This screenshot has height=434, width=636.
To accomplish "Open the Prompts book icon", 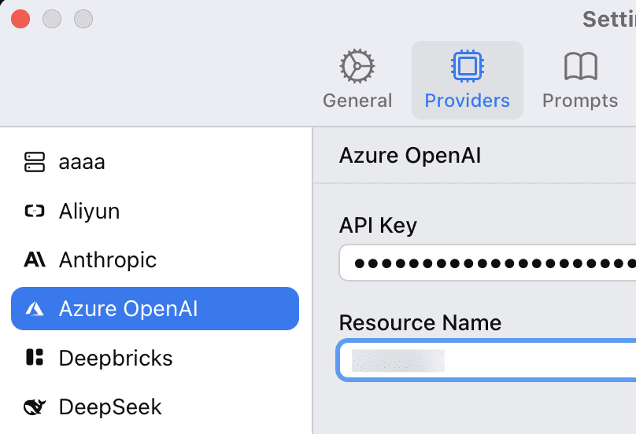I will point(580,66).
